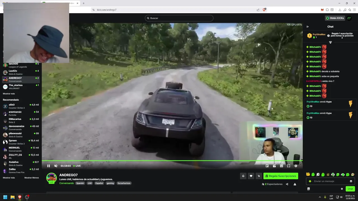Click the Regala Suscripciones button
Viewport: 358px width, 201px height.
281,176
